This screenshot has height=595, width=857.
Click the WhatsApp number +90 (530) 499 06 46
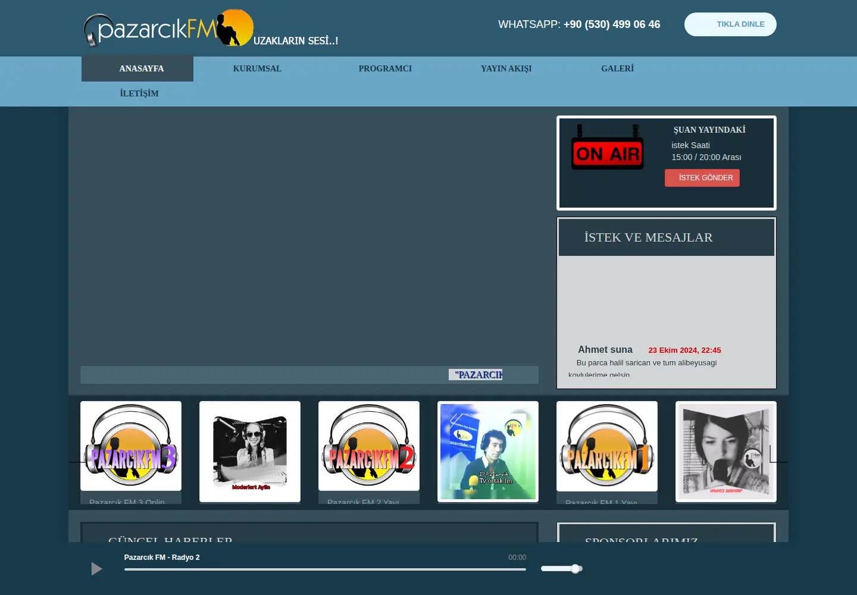coord(612,24)
